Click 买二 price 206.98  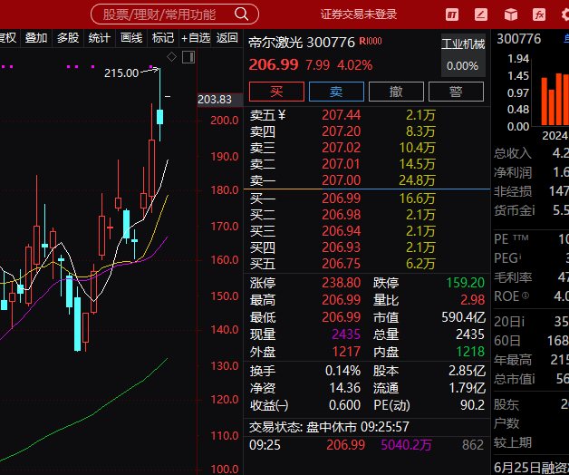[341, 215]
